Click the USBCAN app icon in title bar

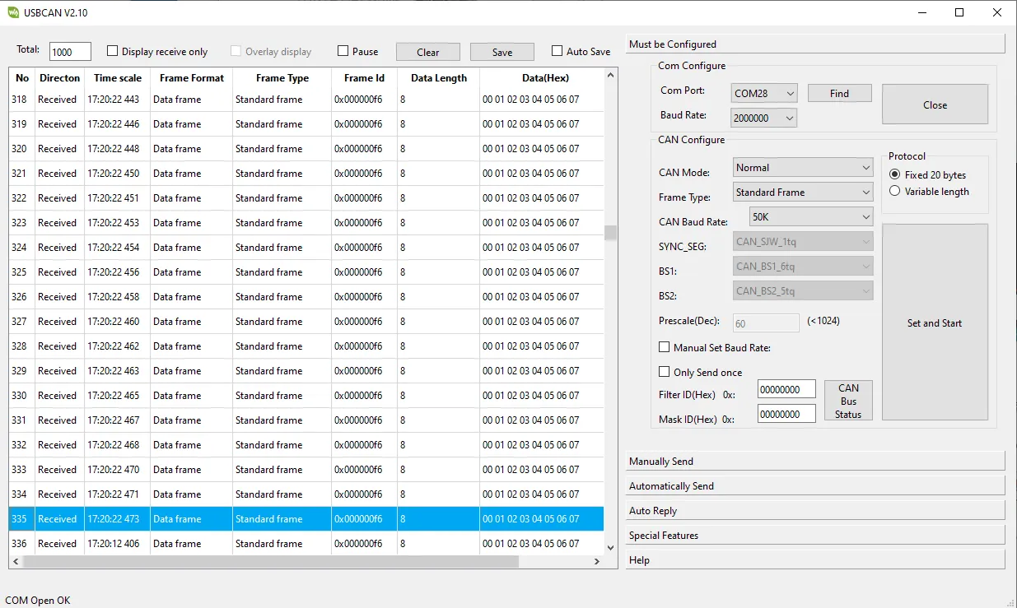13,12
